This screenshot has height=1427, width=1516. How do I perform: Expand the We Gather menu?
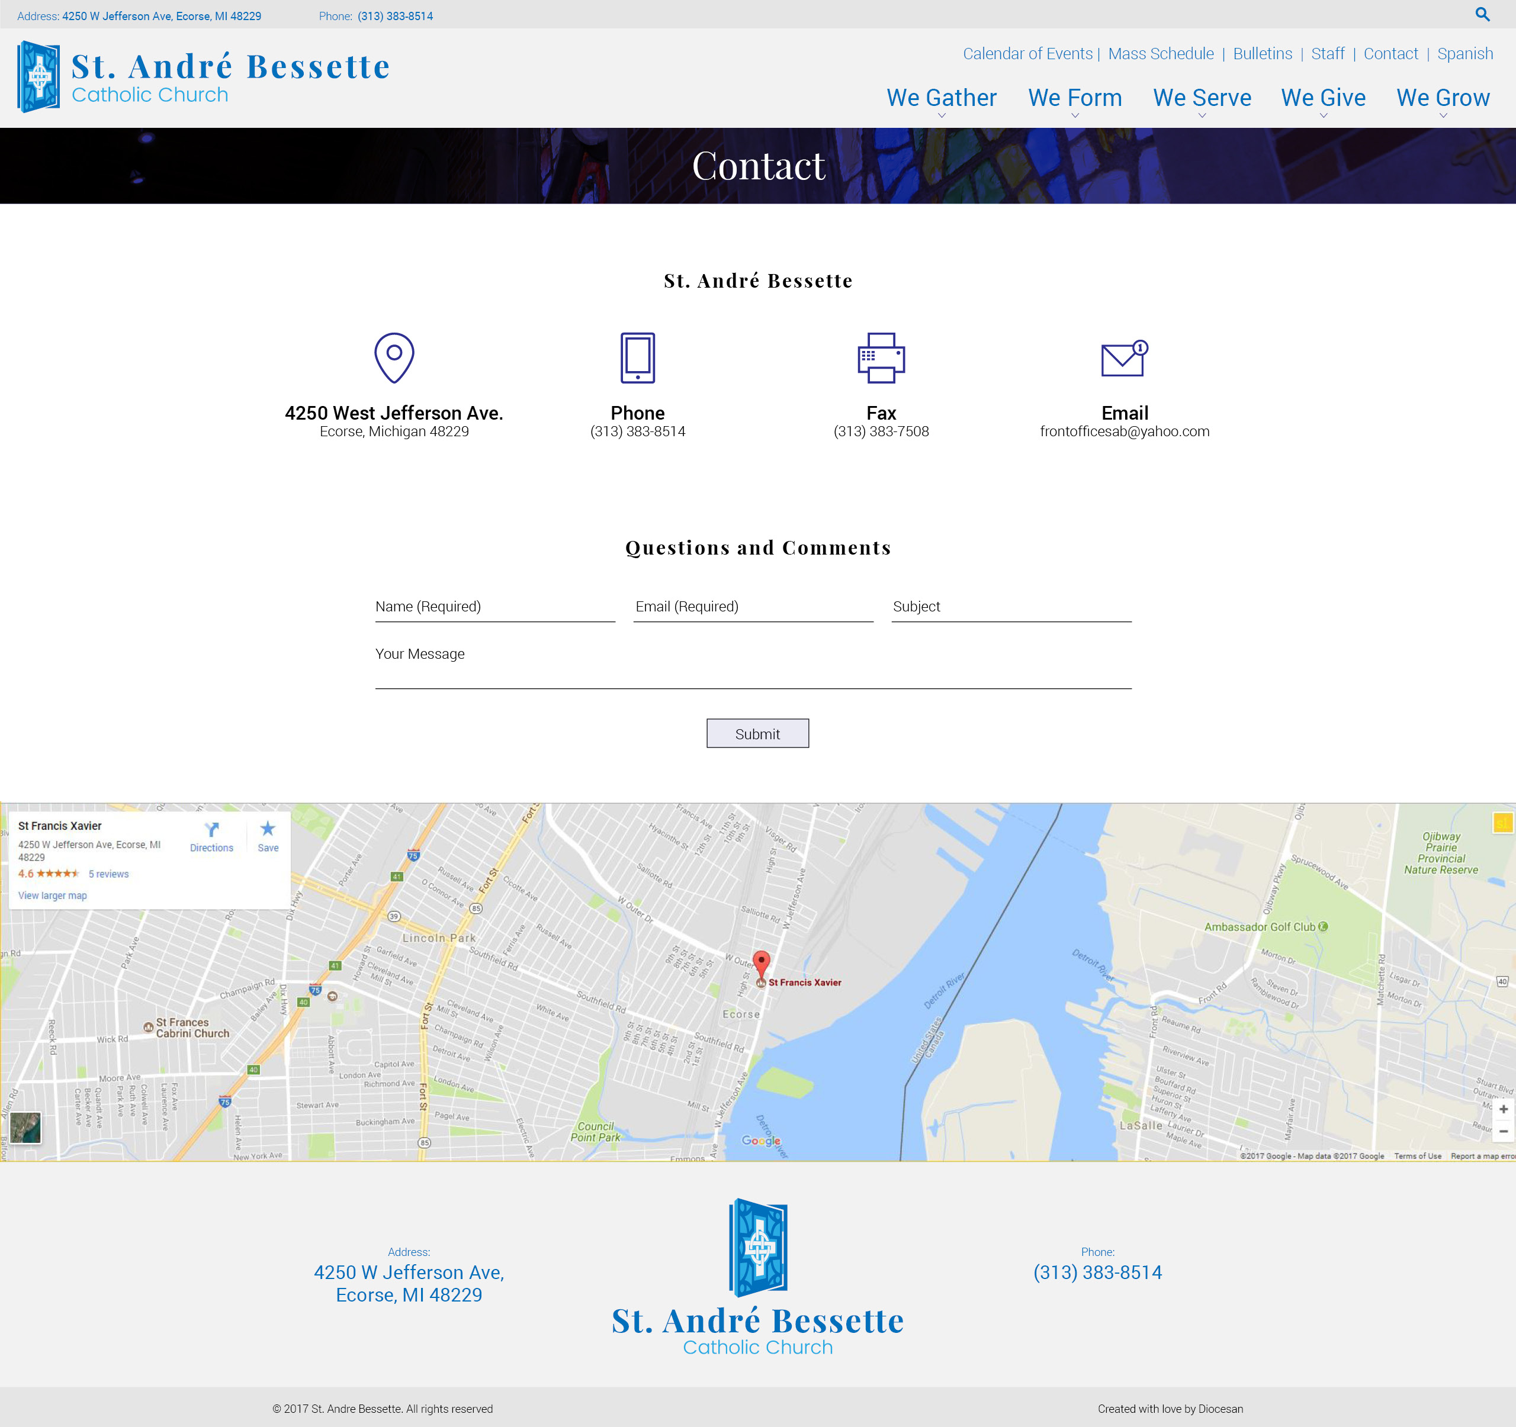point(941,98)
